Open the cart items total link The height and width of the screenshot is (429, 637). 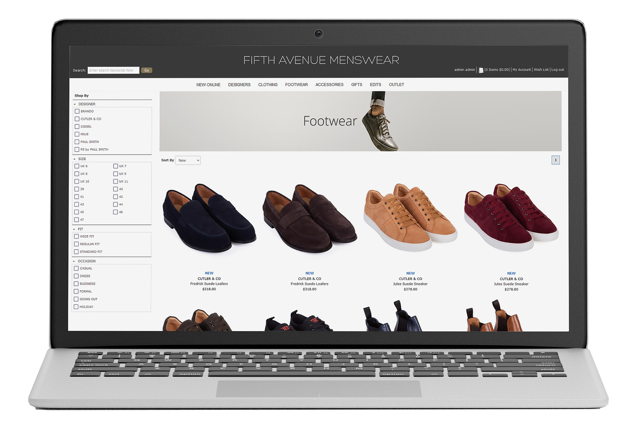[497, 70]
